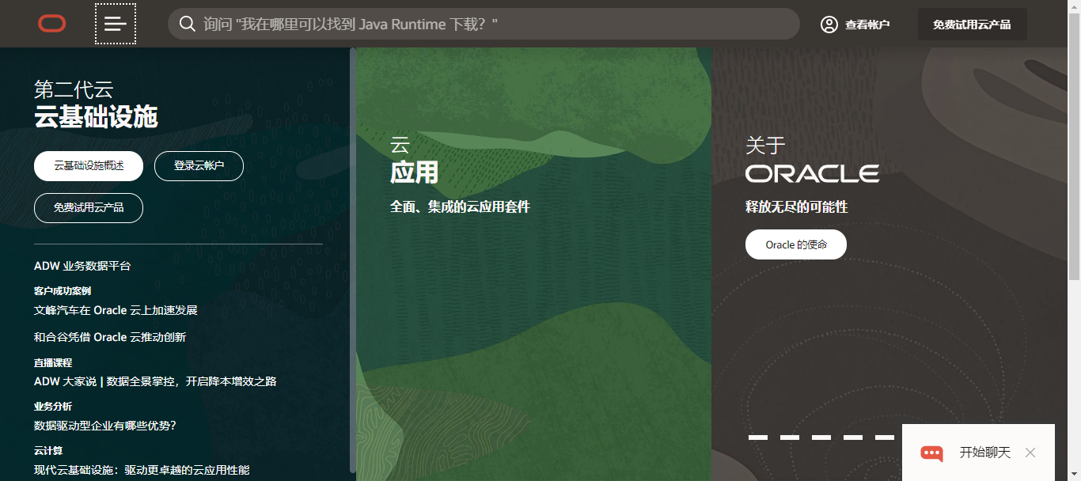
Task: Click the page scrollbar down arrow
Action: (x=1074, y=474)
